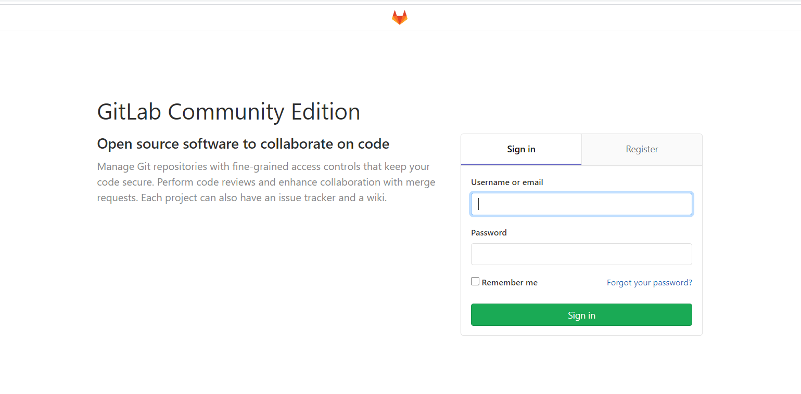Click the Username or email label

[x=507, y=182]
